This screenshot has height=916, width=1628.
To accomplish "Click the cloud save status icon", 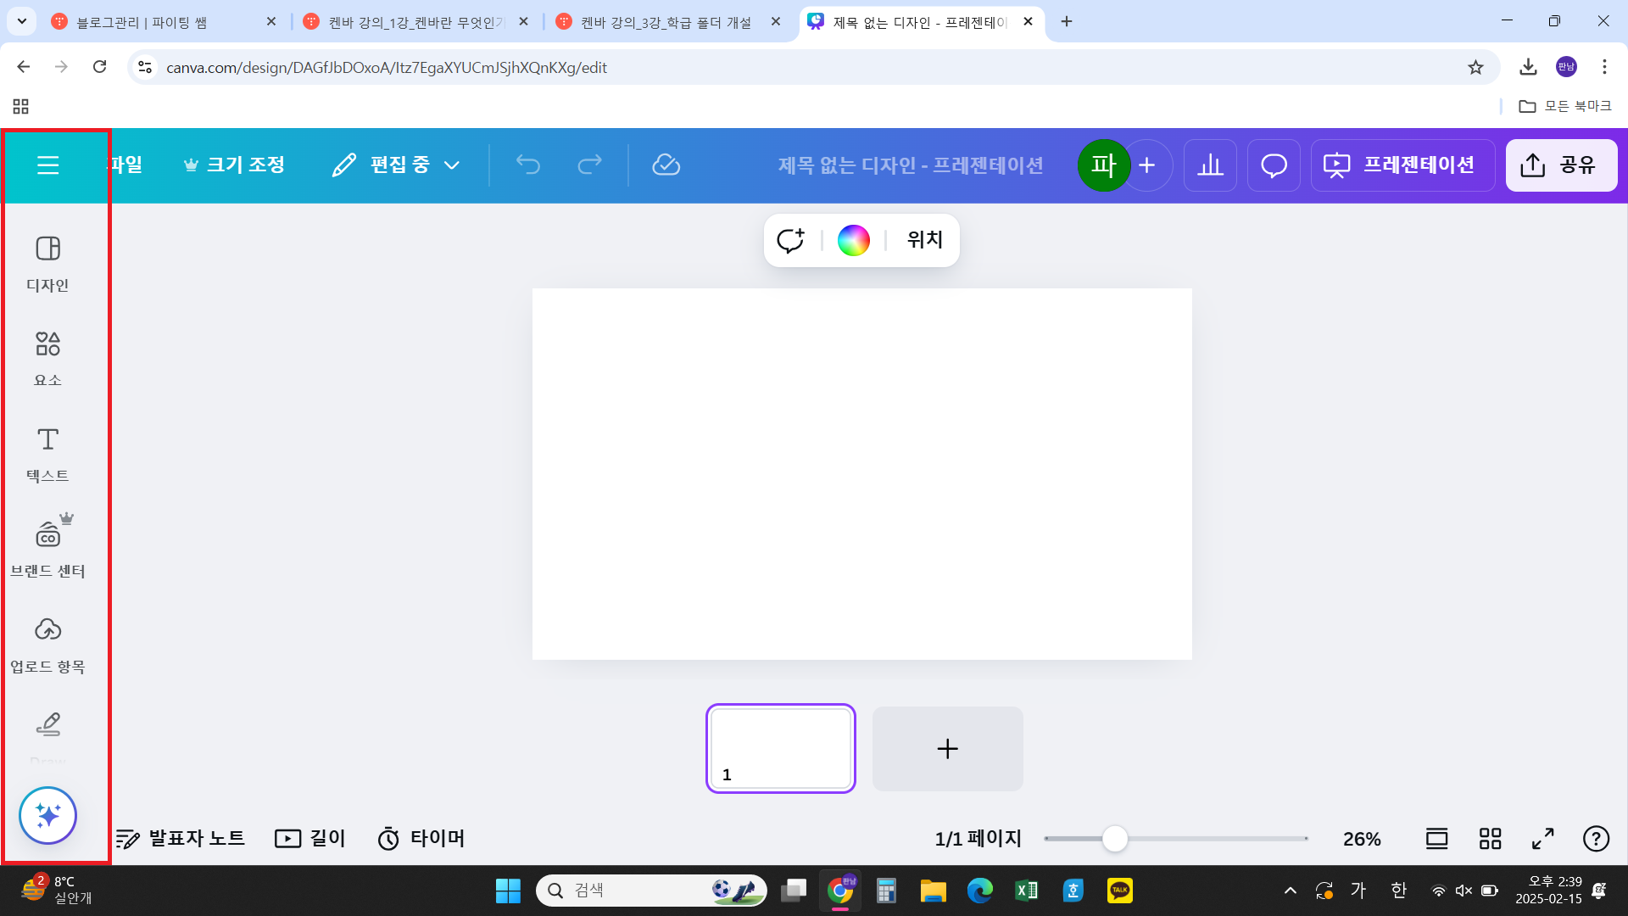I will [x=667, y=165].
